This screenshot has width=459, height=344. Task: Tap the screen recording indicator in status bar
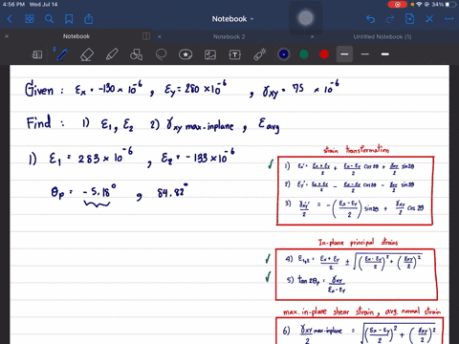(x=398, y=5)
